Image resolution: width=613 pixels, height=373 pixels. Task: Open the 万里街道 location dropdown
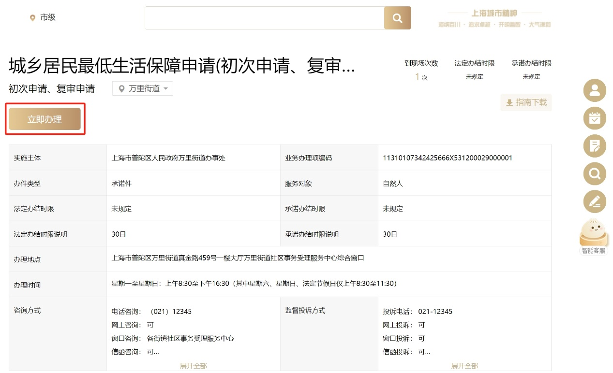[x=143, y=88]
